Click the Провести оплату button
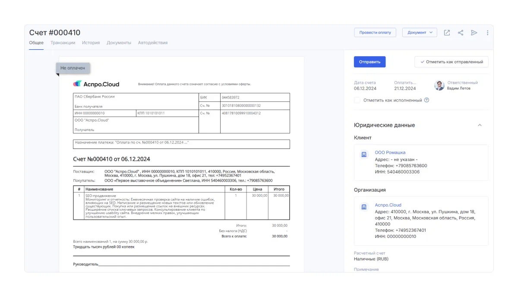 (x=375, y=33)
